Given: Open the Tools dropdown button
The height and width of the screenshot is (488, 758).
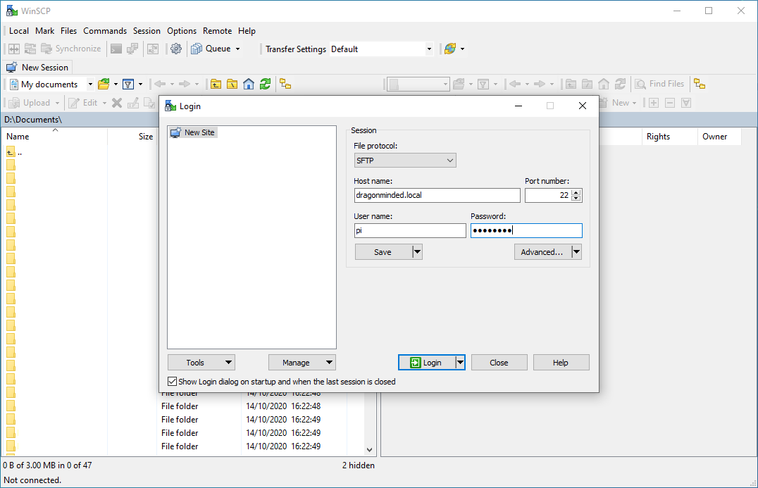Looking at the screenshot, I should (201, 363).
